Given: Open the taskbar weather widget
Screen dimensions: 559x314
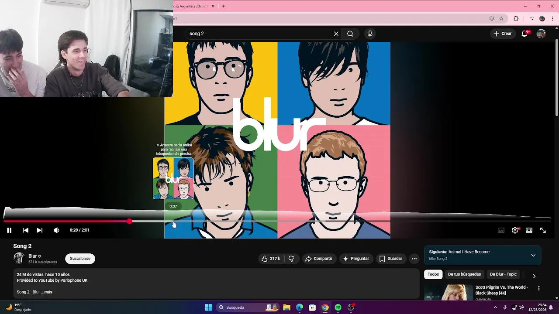Looking at the screenshot, I should tap(18, 307).
